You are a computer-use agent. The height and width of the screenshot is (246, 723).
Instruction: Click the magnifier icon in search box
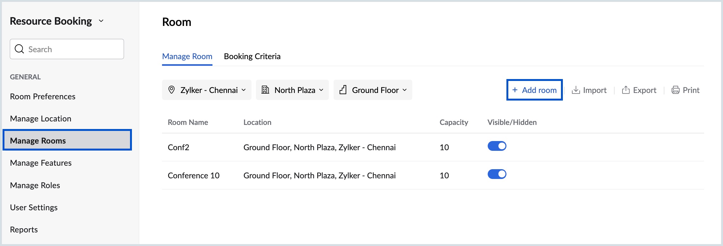19,49
